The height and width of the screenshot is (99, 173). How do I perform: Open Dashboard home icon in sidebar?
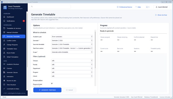click(4, 17)
